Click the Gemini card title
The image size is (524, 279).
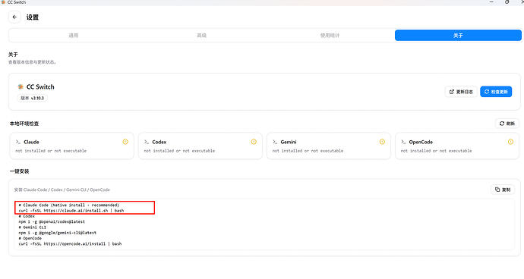coord(289,142)
